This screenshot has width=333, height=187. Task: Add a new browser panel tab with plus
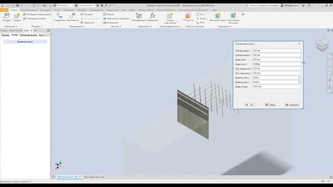pos(35,31)
